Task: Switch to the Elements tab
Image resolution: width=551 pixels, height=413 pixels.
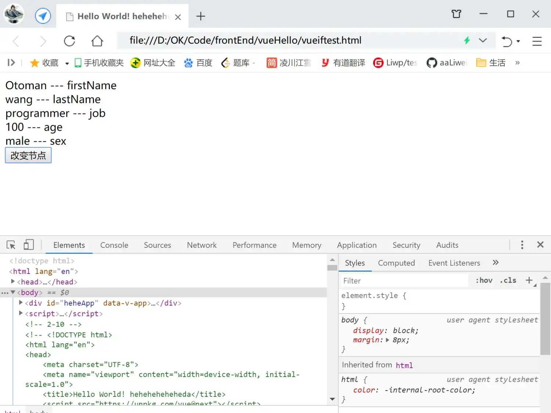Action: click(x=69, y=245)
